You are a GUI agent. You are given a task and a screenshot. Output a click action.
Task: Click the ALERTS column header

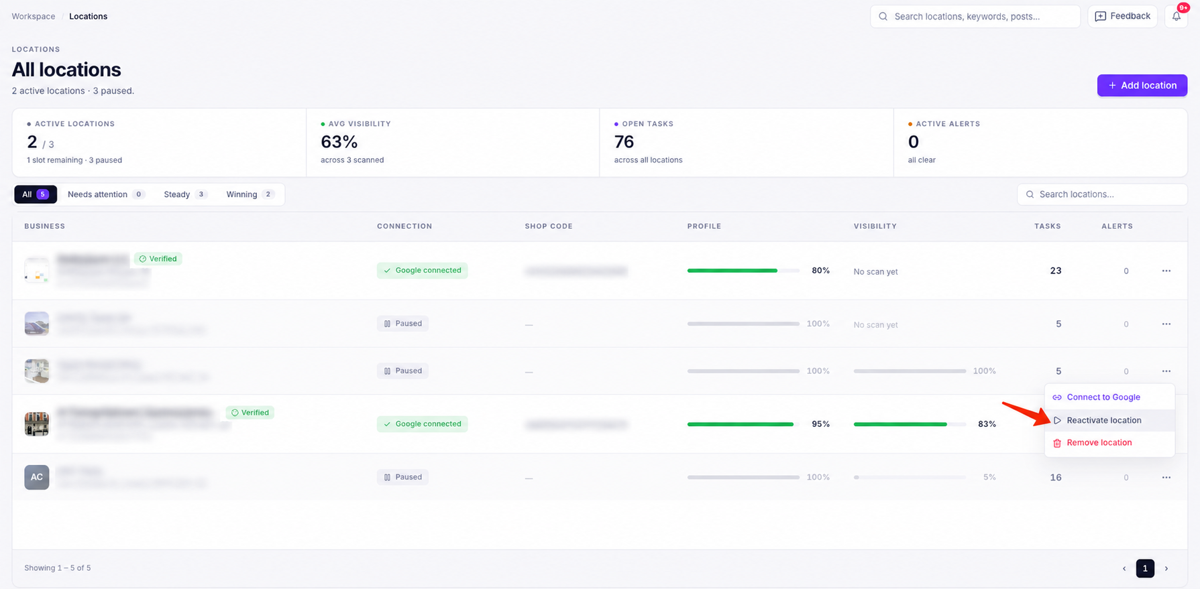point(1117,226)
